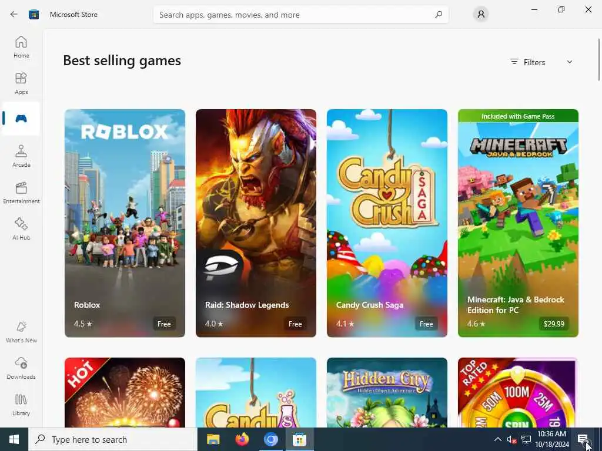Click the search apps and games field
602x451 pixels.
pos(300,15)
